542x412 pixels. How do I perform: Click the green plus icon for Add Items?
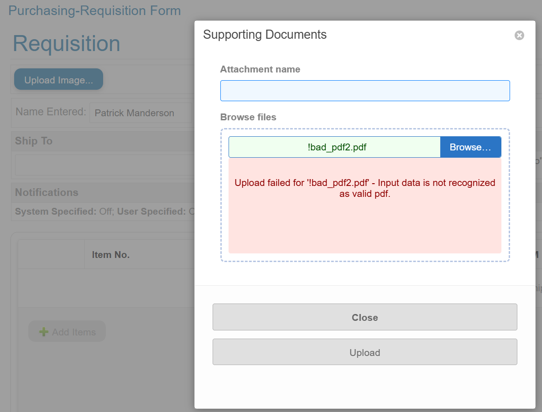(44, 332)
